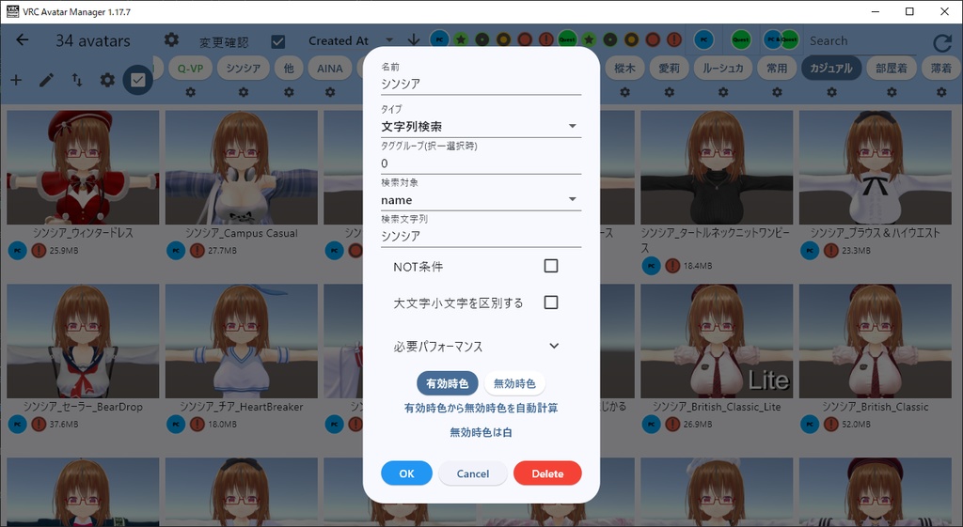Reorder tags with the up-down arrows icon
The height and width of the screenshot is (527, 963).
click(x=77, y=80)
